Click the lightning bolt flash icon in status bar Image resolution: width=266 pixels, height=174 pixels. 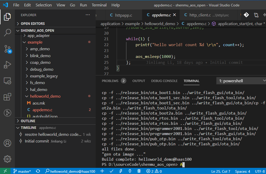tap(121, 171)
